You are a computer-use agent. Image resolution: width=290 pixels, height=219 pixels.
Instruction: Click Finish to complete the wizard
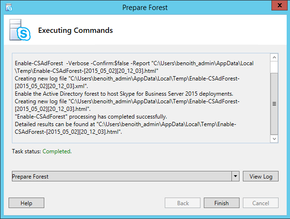click(221, 203)
